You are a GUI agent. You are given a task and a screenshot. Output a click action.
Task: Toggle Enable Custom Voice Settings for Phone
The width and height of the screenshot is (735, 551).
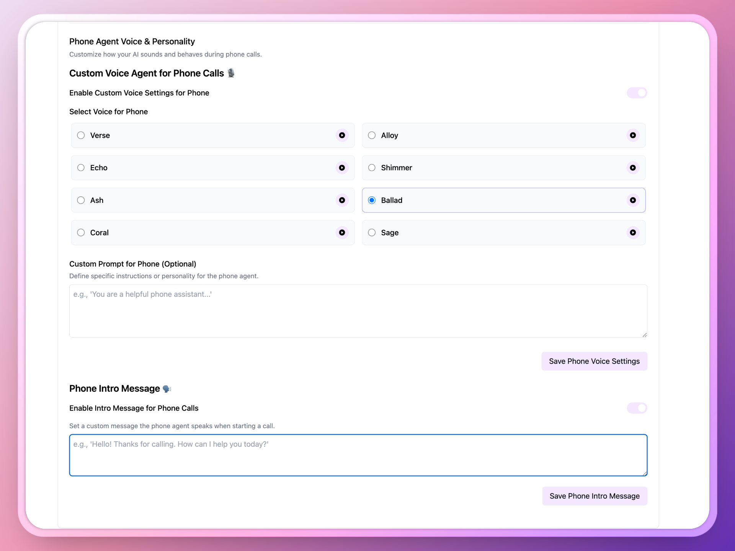(x=637, y=93)
